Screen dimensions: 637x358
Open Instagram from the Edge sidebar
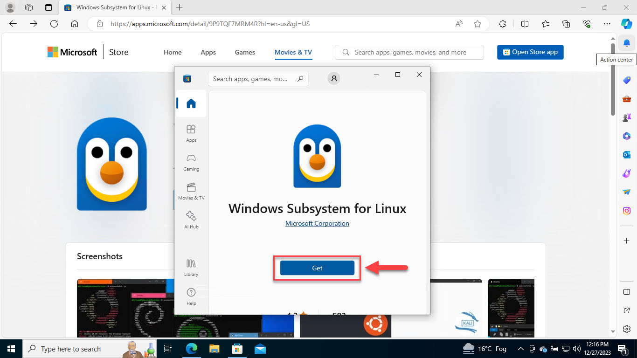click(x=626, y=210)
